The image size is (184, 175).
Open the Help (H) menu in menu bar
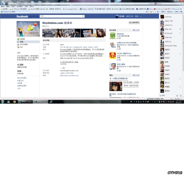coord(32,6)
